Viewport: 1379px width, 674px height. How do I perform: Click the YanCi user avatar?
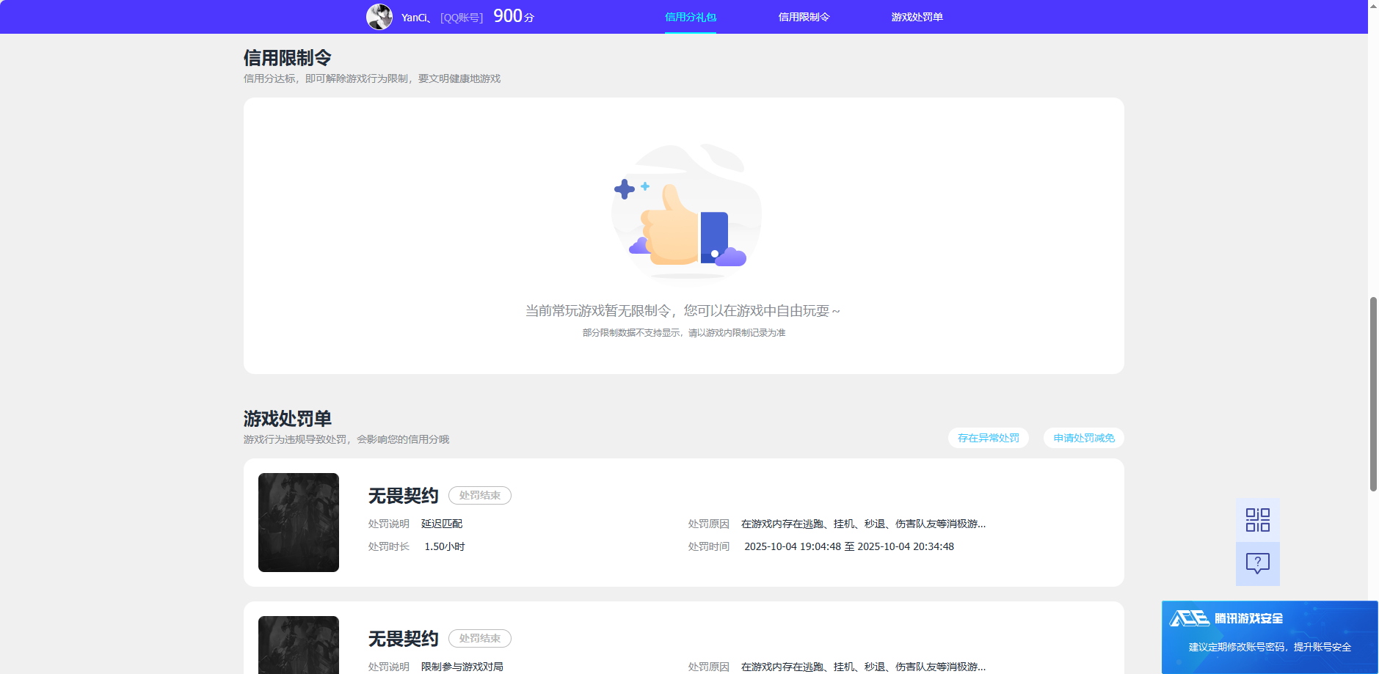(379, 17)
